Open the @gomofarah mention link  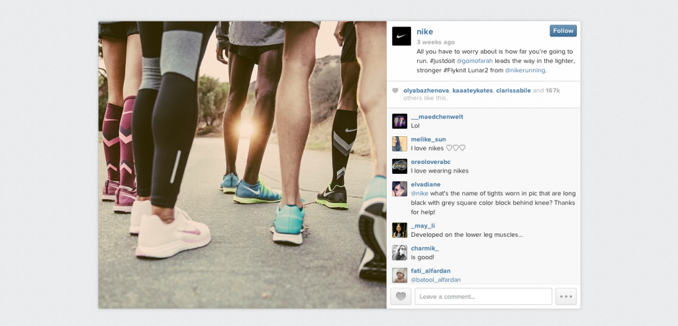click(x=475, y=61)
